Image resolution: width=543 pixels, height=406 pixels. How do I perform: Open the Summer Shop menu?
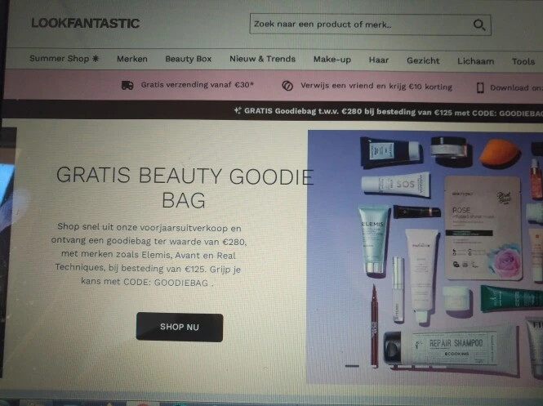[x=64, y=59]
